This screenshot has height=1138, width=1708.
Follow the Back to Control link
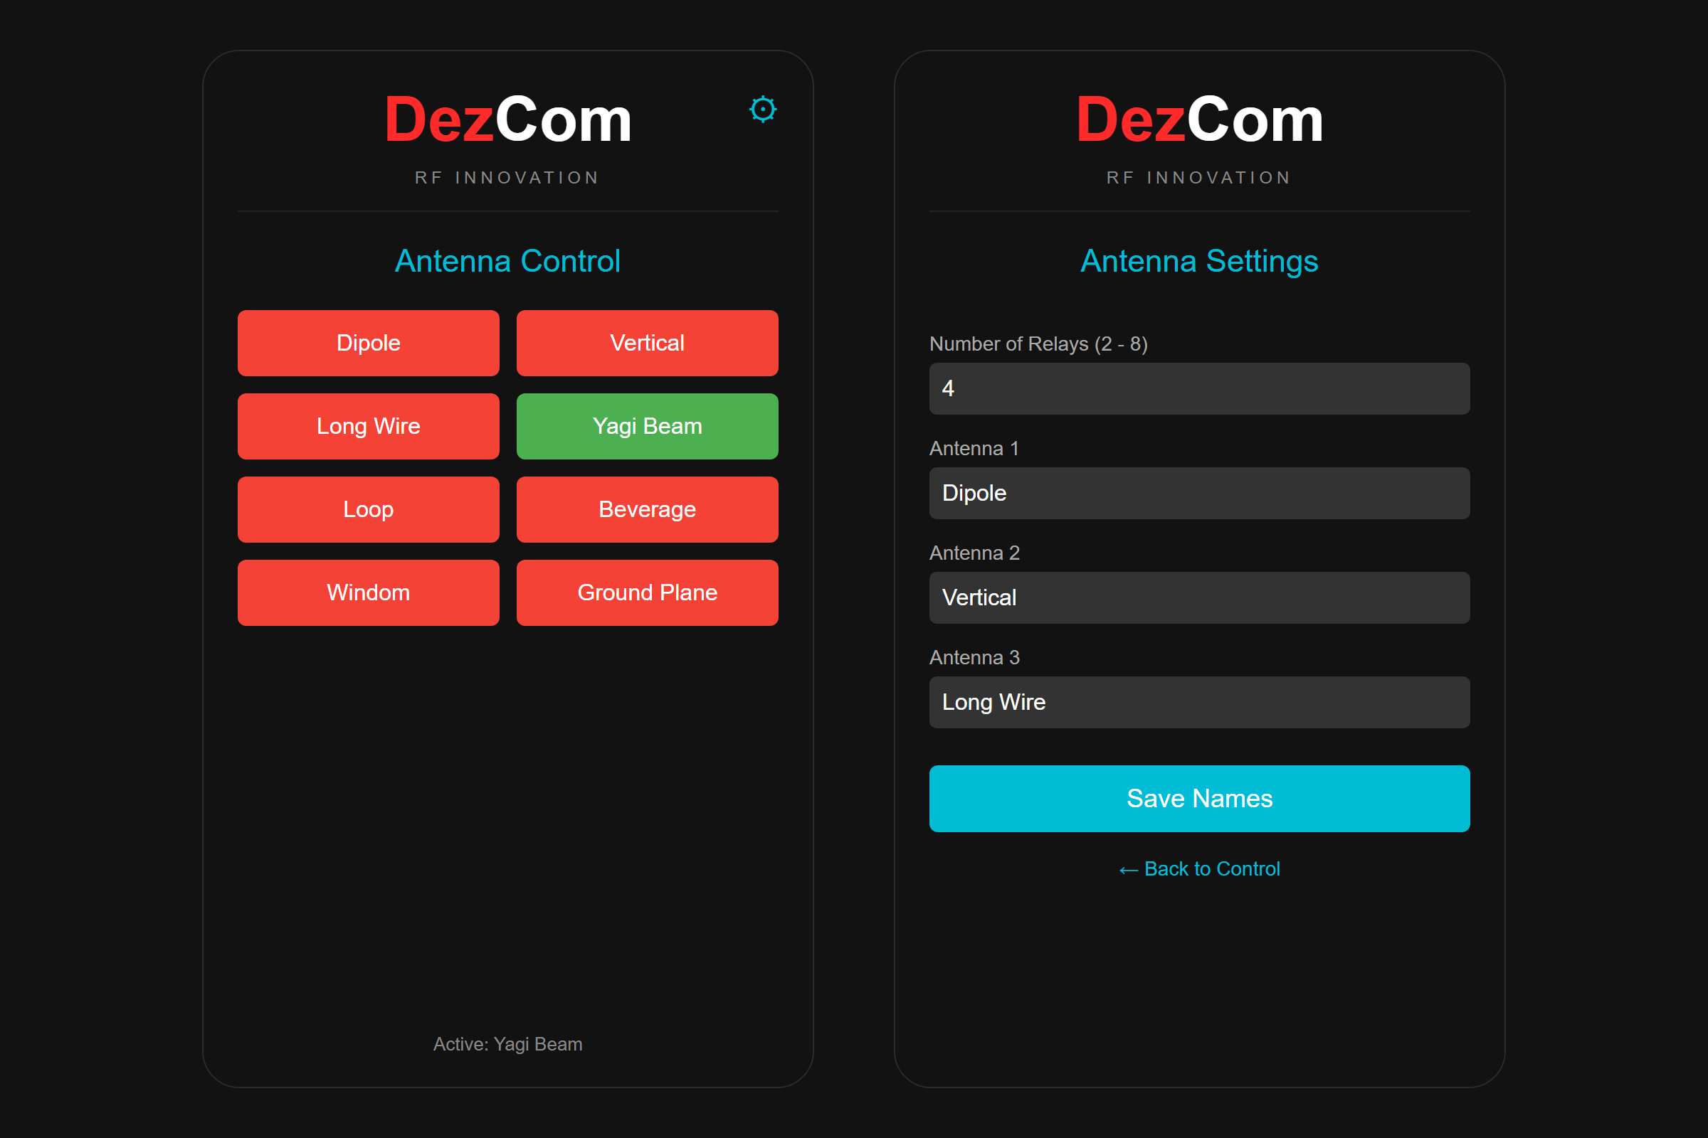(x=1200, y=868)
